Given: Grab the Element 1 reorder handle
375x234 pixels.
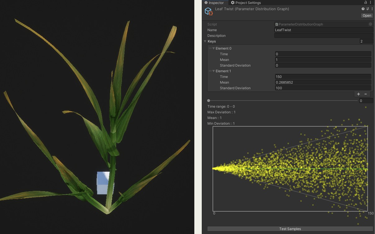Looking at the screenshot, I should click(x=210, y=71).
